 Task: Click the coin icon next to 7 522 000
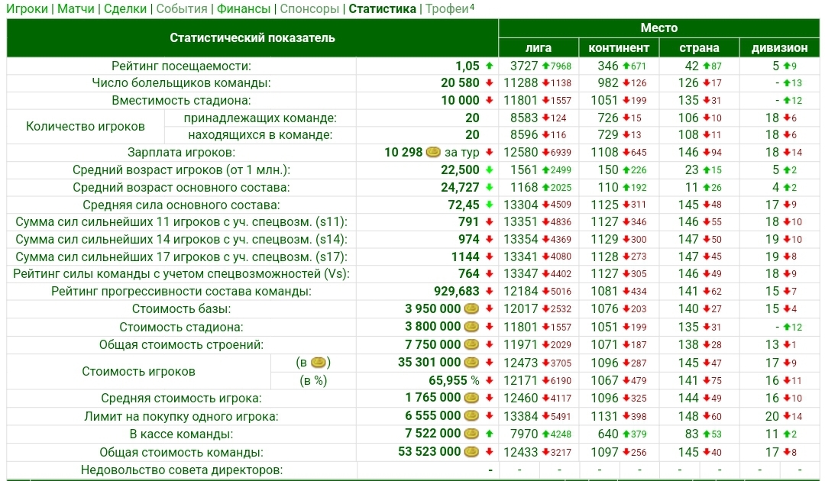pos(471,434)
